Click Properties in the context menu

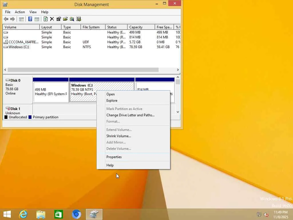point(114,157)
